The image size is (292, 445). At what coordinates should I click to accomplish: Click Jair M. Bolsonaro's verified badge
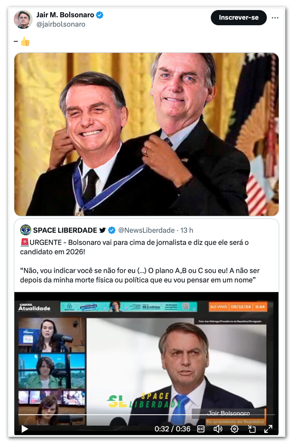pos(100,15)
